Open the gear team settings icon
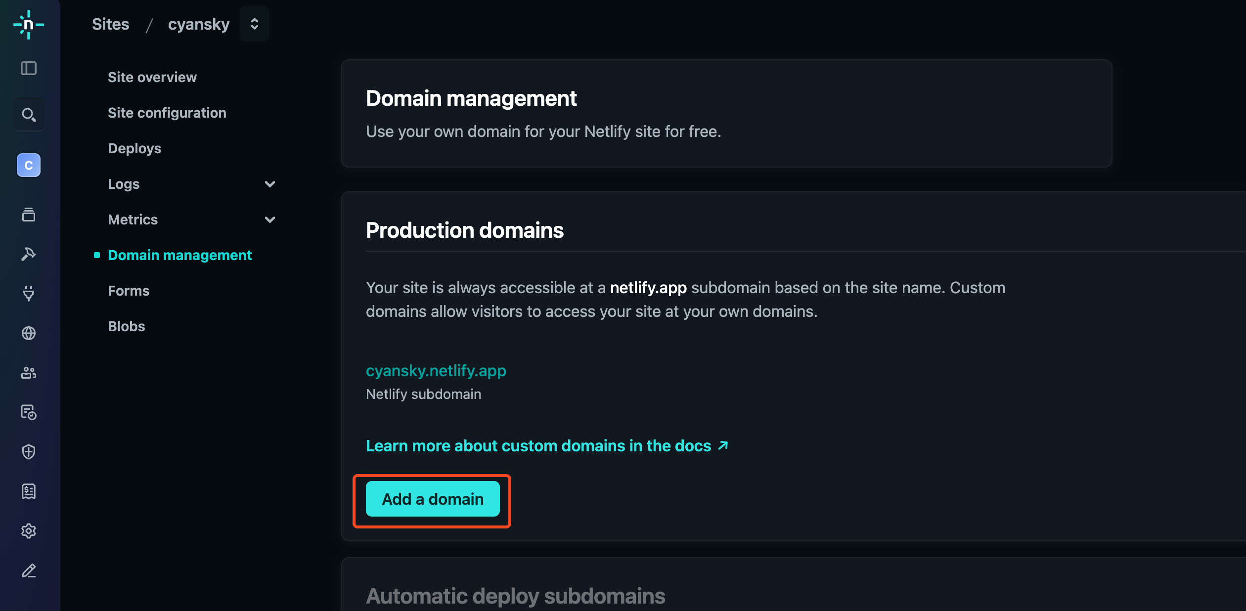The height and width of the screenshot is (611, 1246). click(x=29, y=531)
